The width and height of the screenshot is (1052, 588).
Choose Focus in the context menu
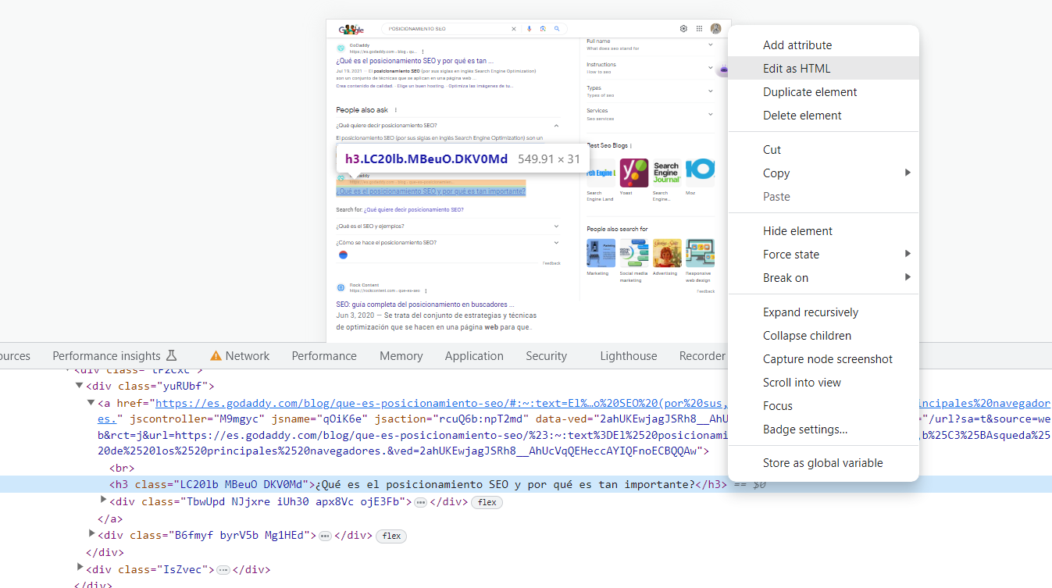[823, 406]
